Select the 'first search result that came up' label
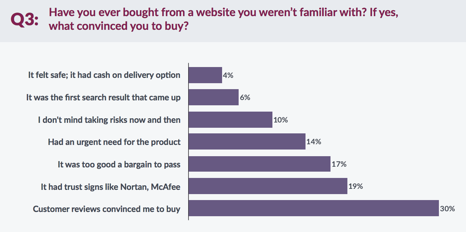Image resolution: width=466 pixels, height=232 pixels. click(103, 97)
